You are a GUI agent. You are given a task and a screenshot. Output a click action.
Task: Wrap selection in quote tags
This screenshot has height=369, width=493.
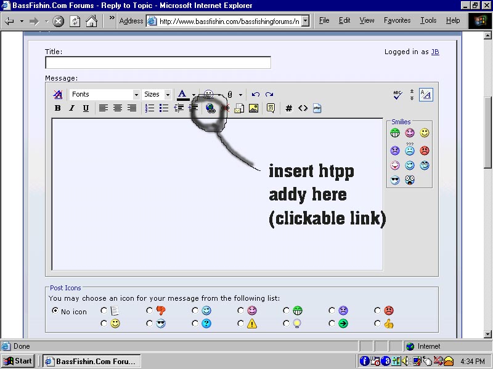click(271, 108)
